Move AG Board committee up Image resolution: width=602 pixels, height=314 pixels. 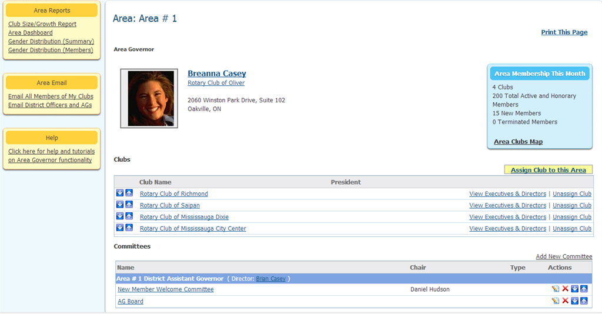click(x=584, y=300)
